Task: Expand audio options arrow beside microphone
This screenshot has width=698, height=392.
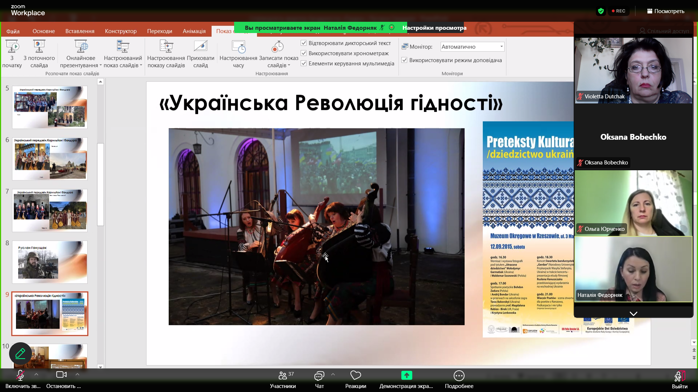Action: (x=36, y=374)
